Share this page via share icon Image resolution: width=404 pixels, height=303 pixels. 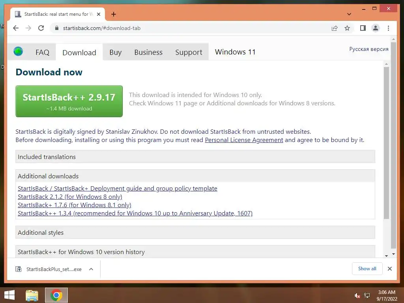[335, 28]
